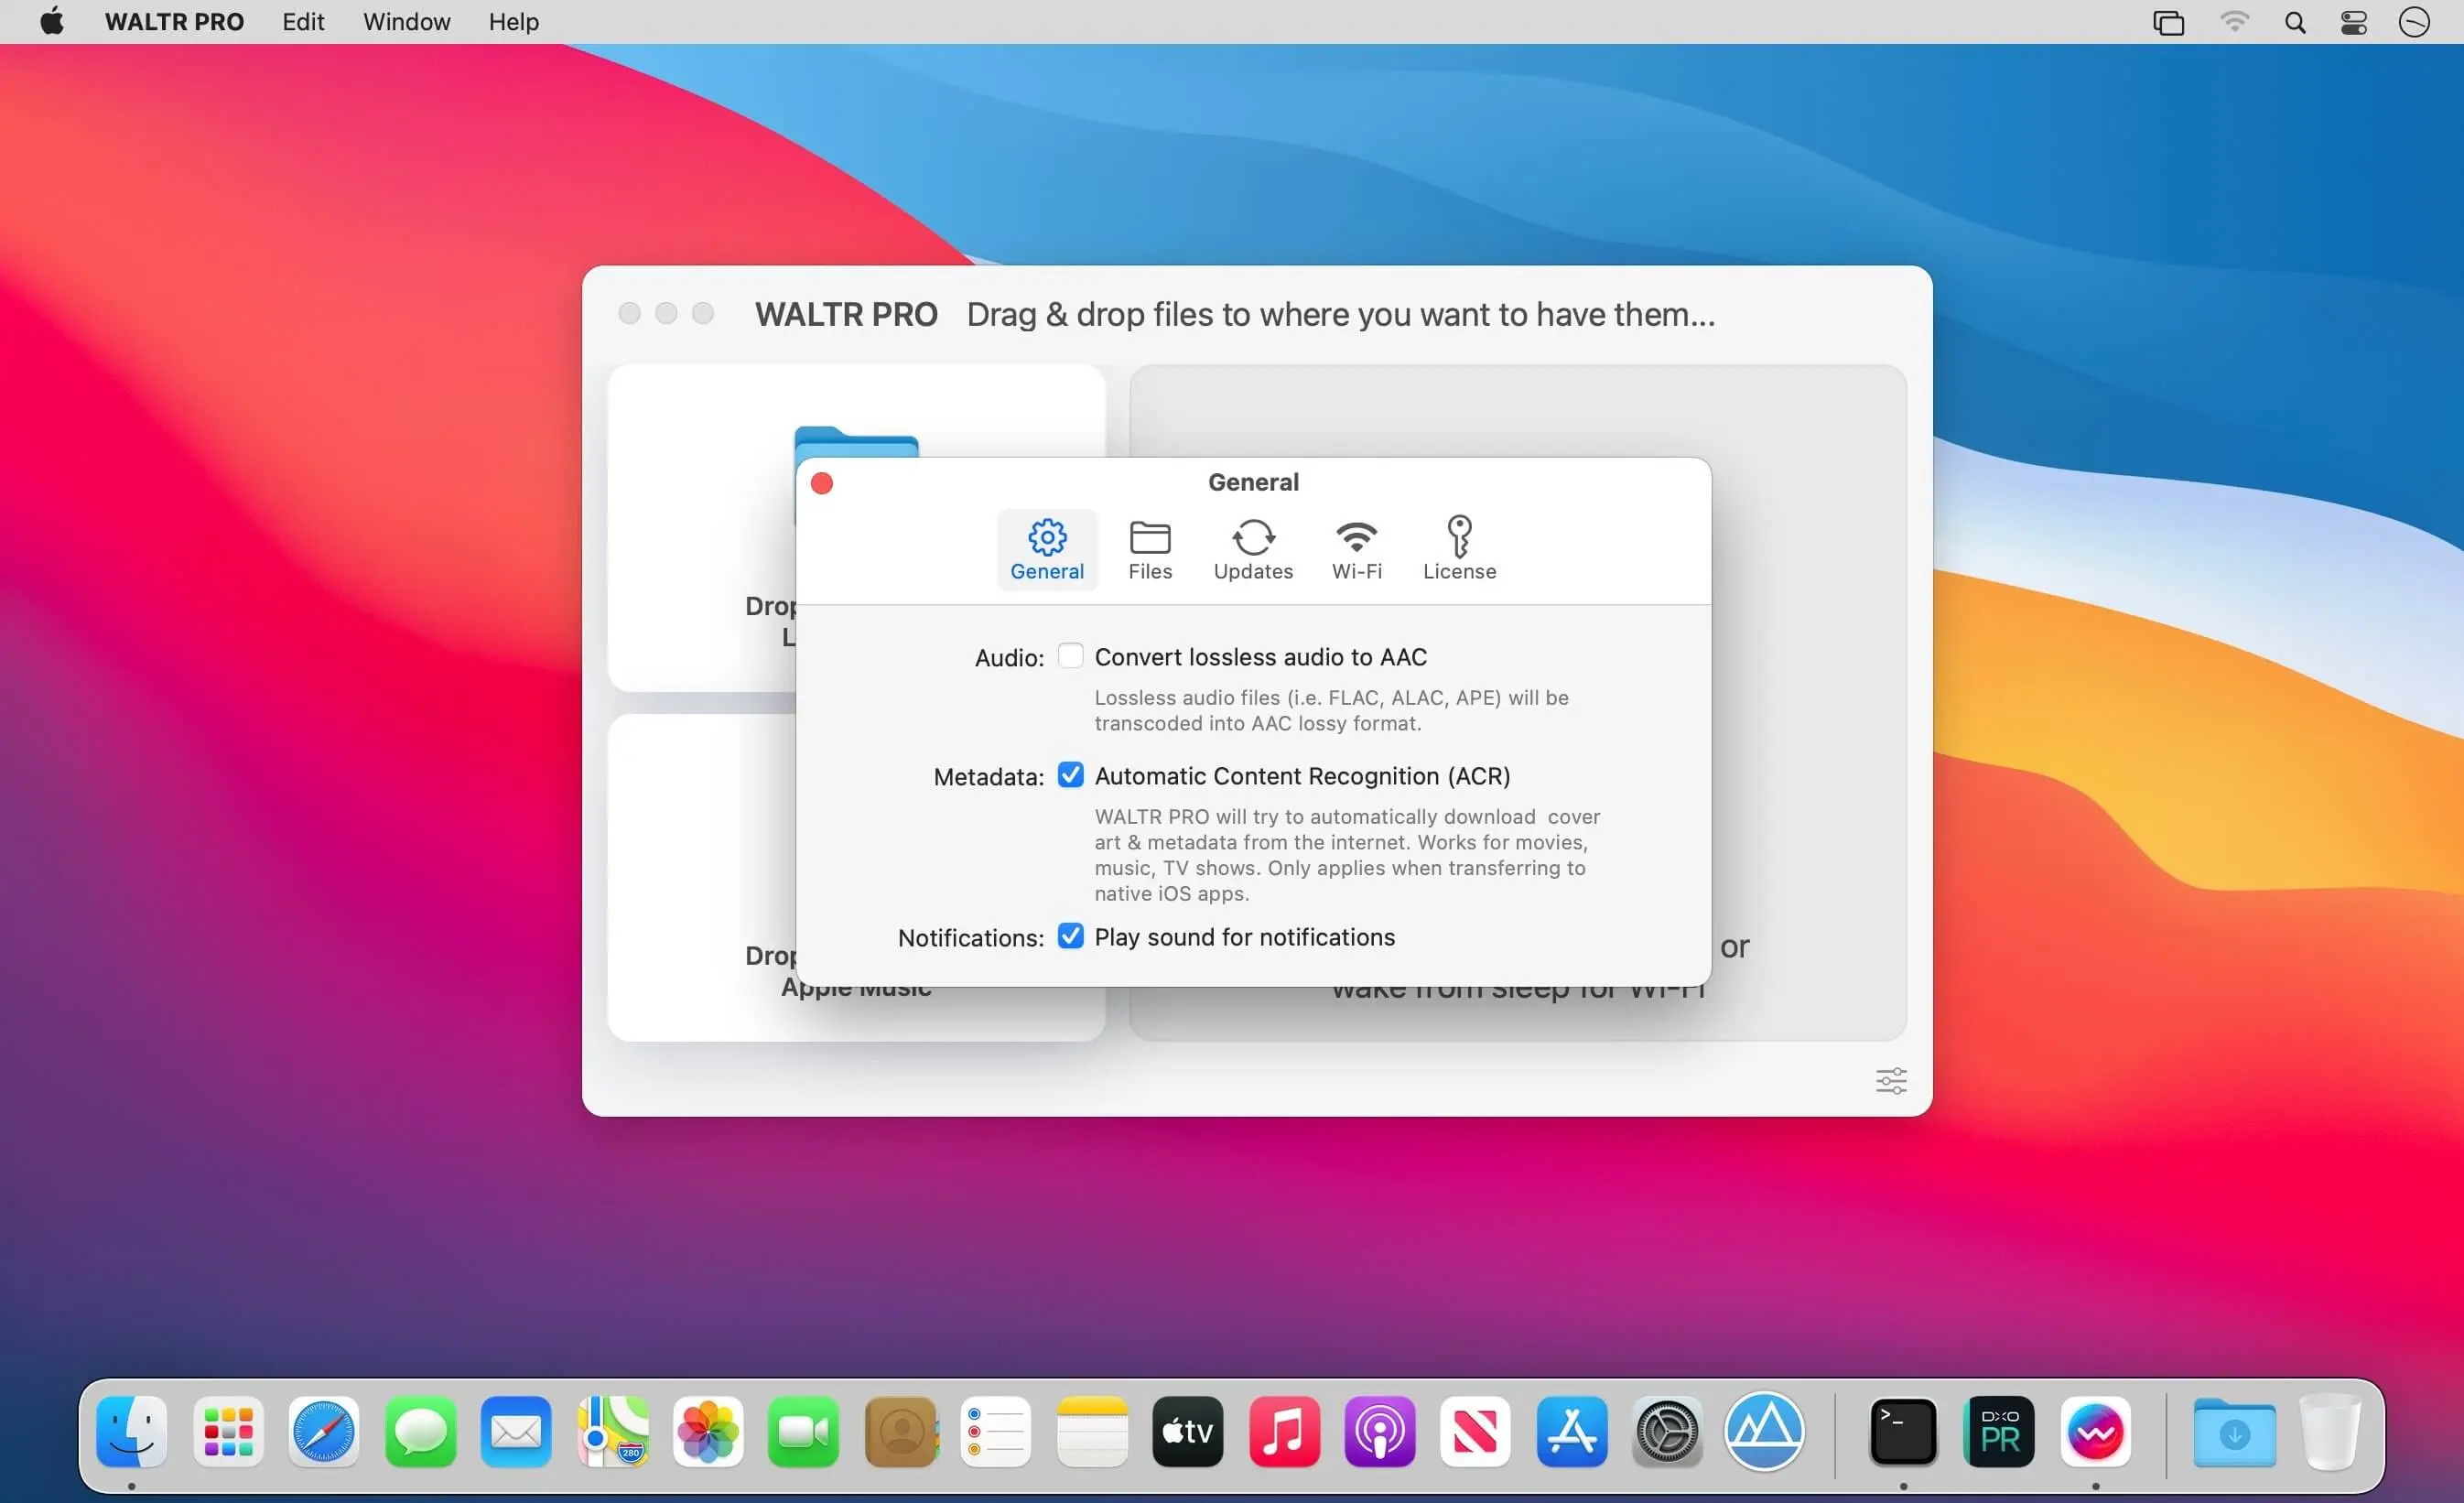Open the Window menu
Image resolution: width=2464 pixels, height=1503 pixels.
[406, 22]
